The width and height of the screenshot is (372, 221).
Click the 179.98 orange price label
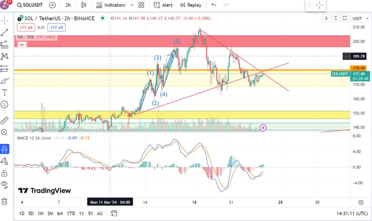click(x=359, y=68)
